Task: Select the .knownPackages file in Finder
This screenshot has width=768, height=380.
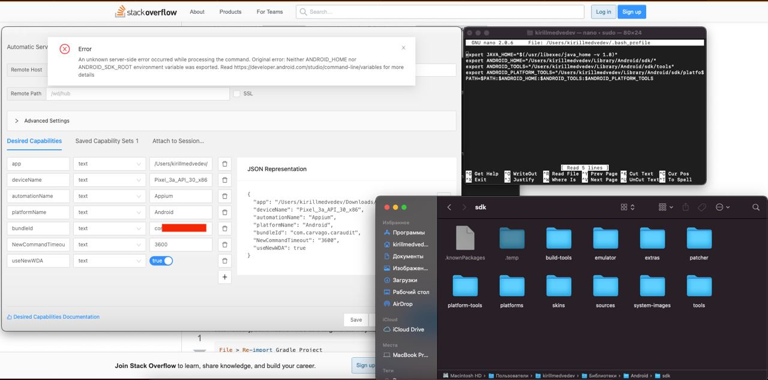Action: [465, 243]
